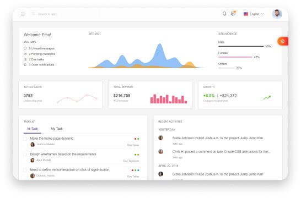Click Chris H.'s activity avatar
The image size is (301, 198).
point(160,151)
